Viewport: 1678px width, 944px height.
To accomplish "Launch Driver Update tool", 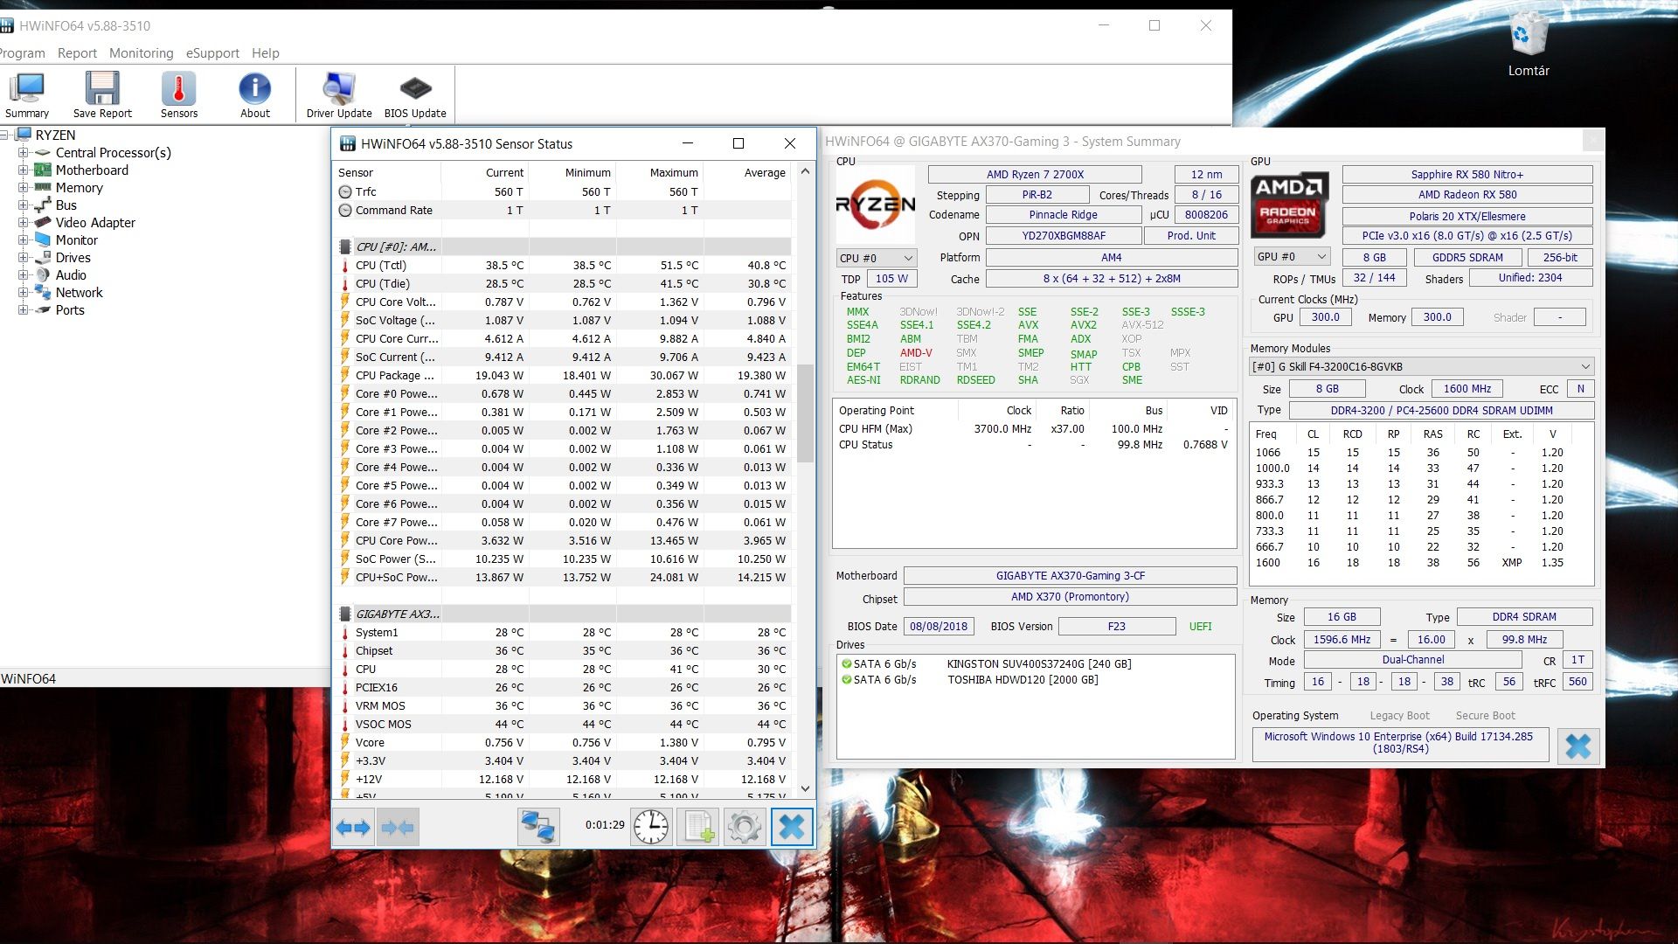I will point(339,94).
